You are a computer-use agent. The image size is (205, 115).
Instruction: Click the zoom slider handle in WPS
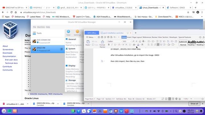pos(202,99)
